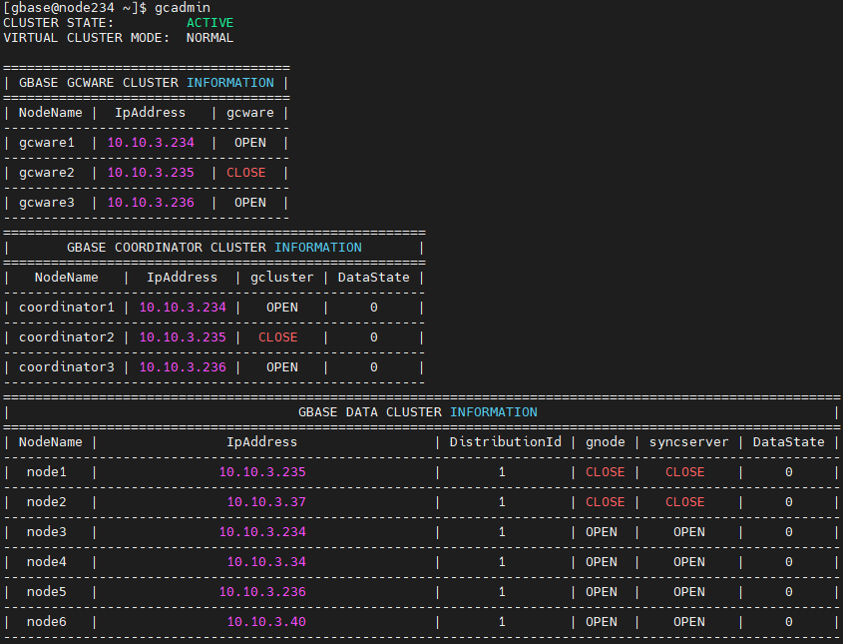Screen dimensions: 843x644
Task: Click node6 DataState value 0
Action: pos(789,622)
